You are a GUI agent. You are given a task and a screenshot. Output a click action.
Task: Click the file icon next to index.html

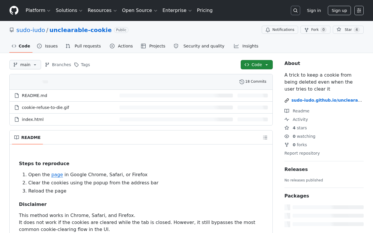17,119
